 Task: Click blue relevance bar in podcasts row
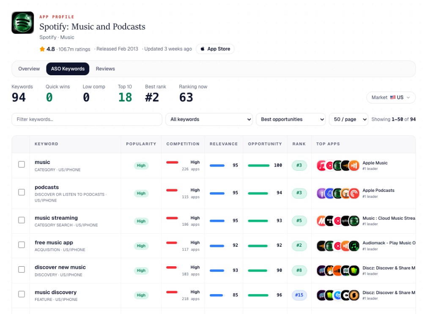coord(217,193)
